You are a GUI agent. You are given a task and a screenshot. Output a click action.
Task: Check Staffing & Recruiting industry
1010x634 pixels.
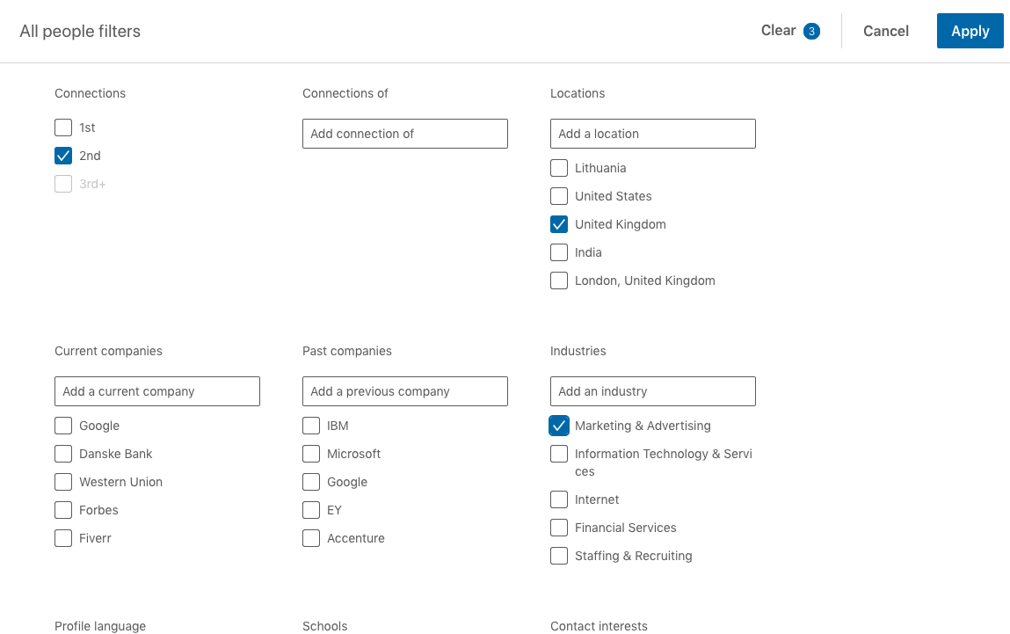(x=559, y=556)
